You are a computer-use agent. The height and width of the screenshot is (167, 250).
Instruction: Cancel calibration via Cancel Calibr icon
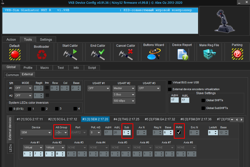[x=126, y=54]
